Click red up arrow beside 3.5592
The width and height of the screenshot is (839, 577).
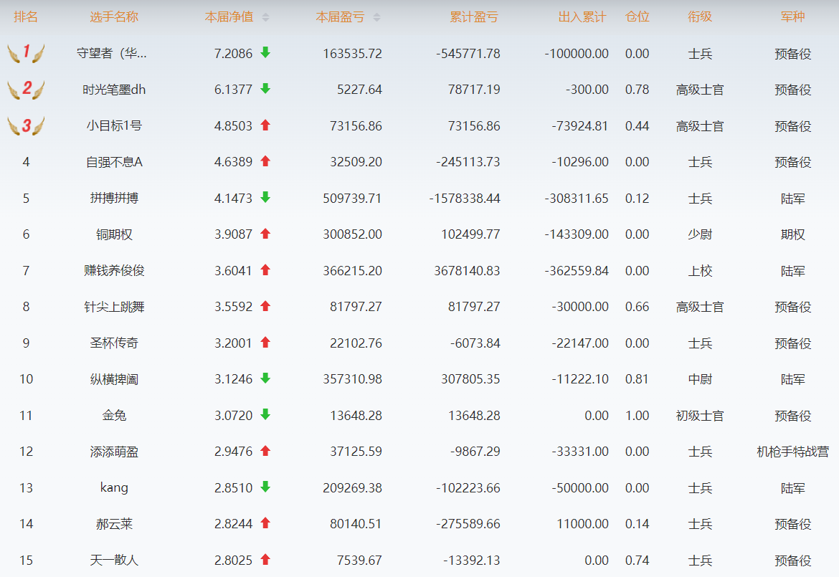[265, 306]
